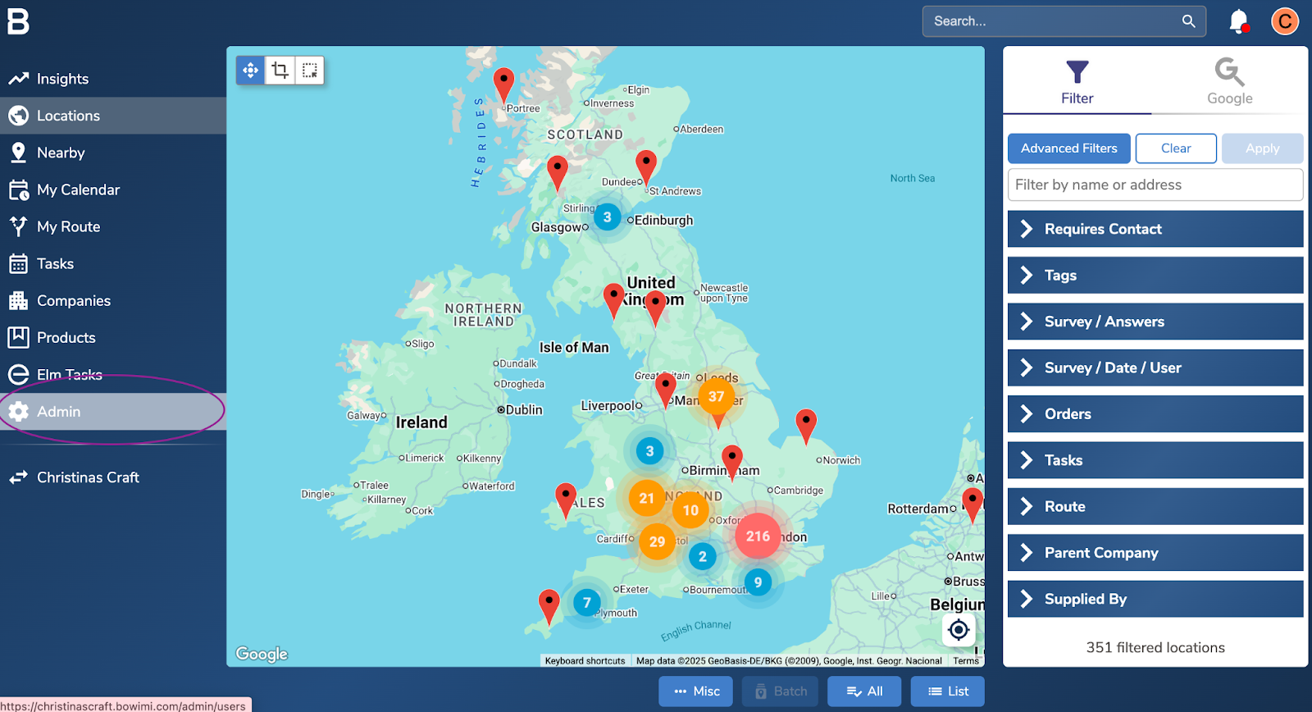Viewport: 1312px width, 712px height.
Task: Switch to the Google tab
Action: [x=1229, y=82]
